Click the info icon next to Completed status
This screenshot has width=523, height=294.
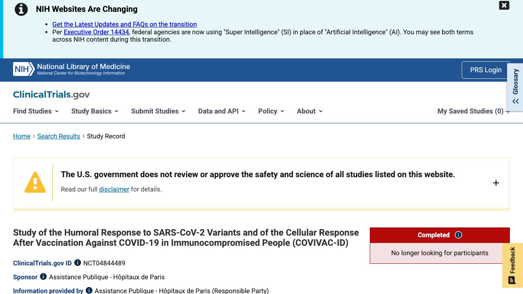pos(458,235)
